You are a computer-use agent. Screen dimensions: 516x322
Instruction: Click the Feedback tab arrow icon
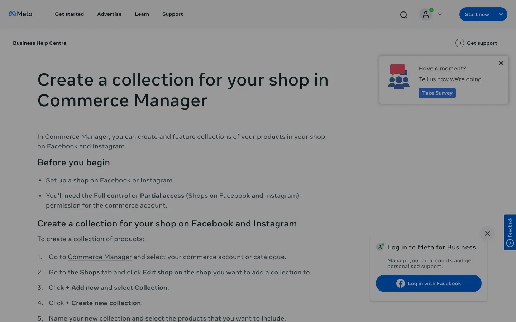(x=510, y=243)
